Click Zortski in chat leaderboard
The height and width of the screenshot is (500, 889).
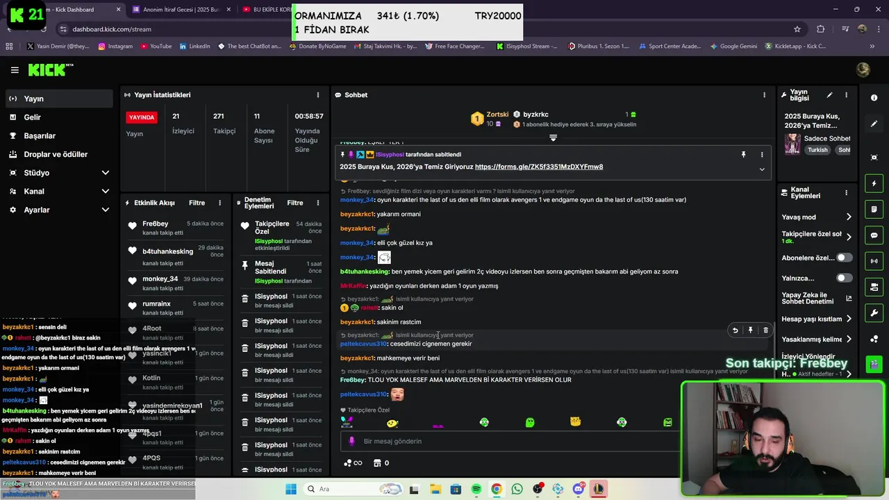tap(497, 115)
